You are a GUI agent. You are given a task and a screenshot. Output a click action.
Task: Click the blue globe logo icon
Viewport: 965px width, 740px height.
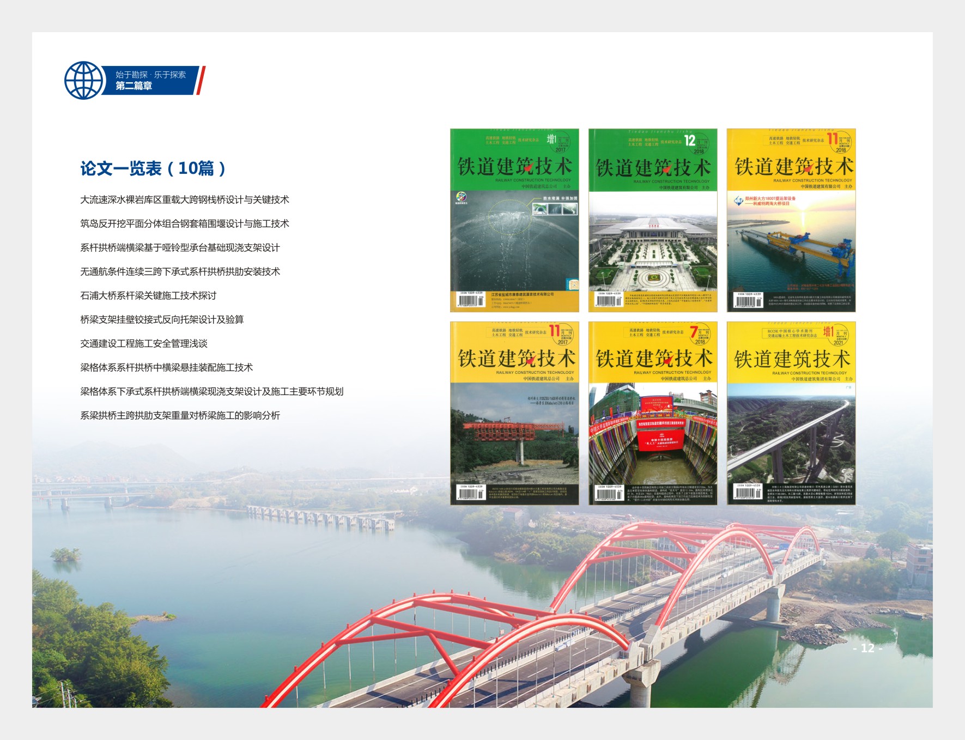click(83, 81)
